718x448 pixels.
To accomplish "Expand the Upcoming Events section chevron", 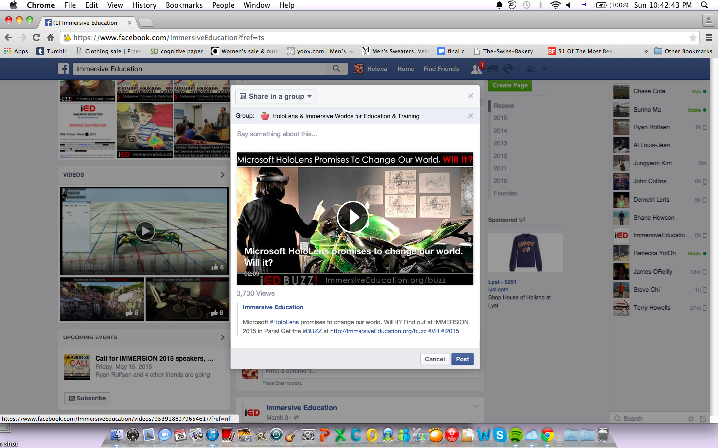I will pos(222,337).
